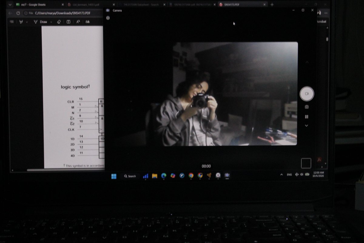
Task: Select the Draw tool in PDF toolbar
Action: pyautogui.click(x=41, y=22)
